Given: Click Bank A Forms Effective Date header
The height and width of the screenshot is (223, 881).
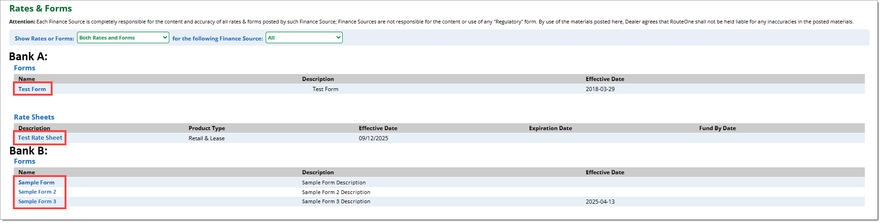Looking at the screenshot, I should (605, 79).
